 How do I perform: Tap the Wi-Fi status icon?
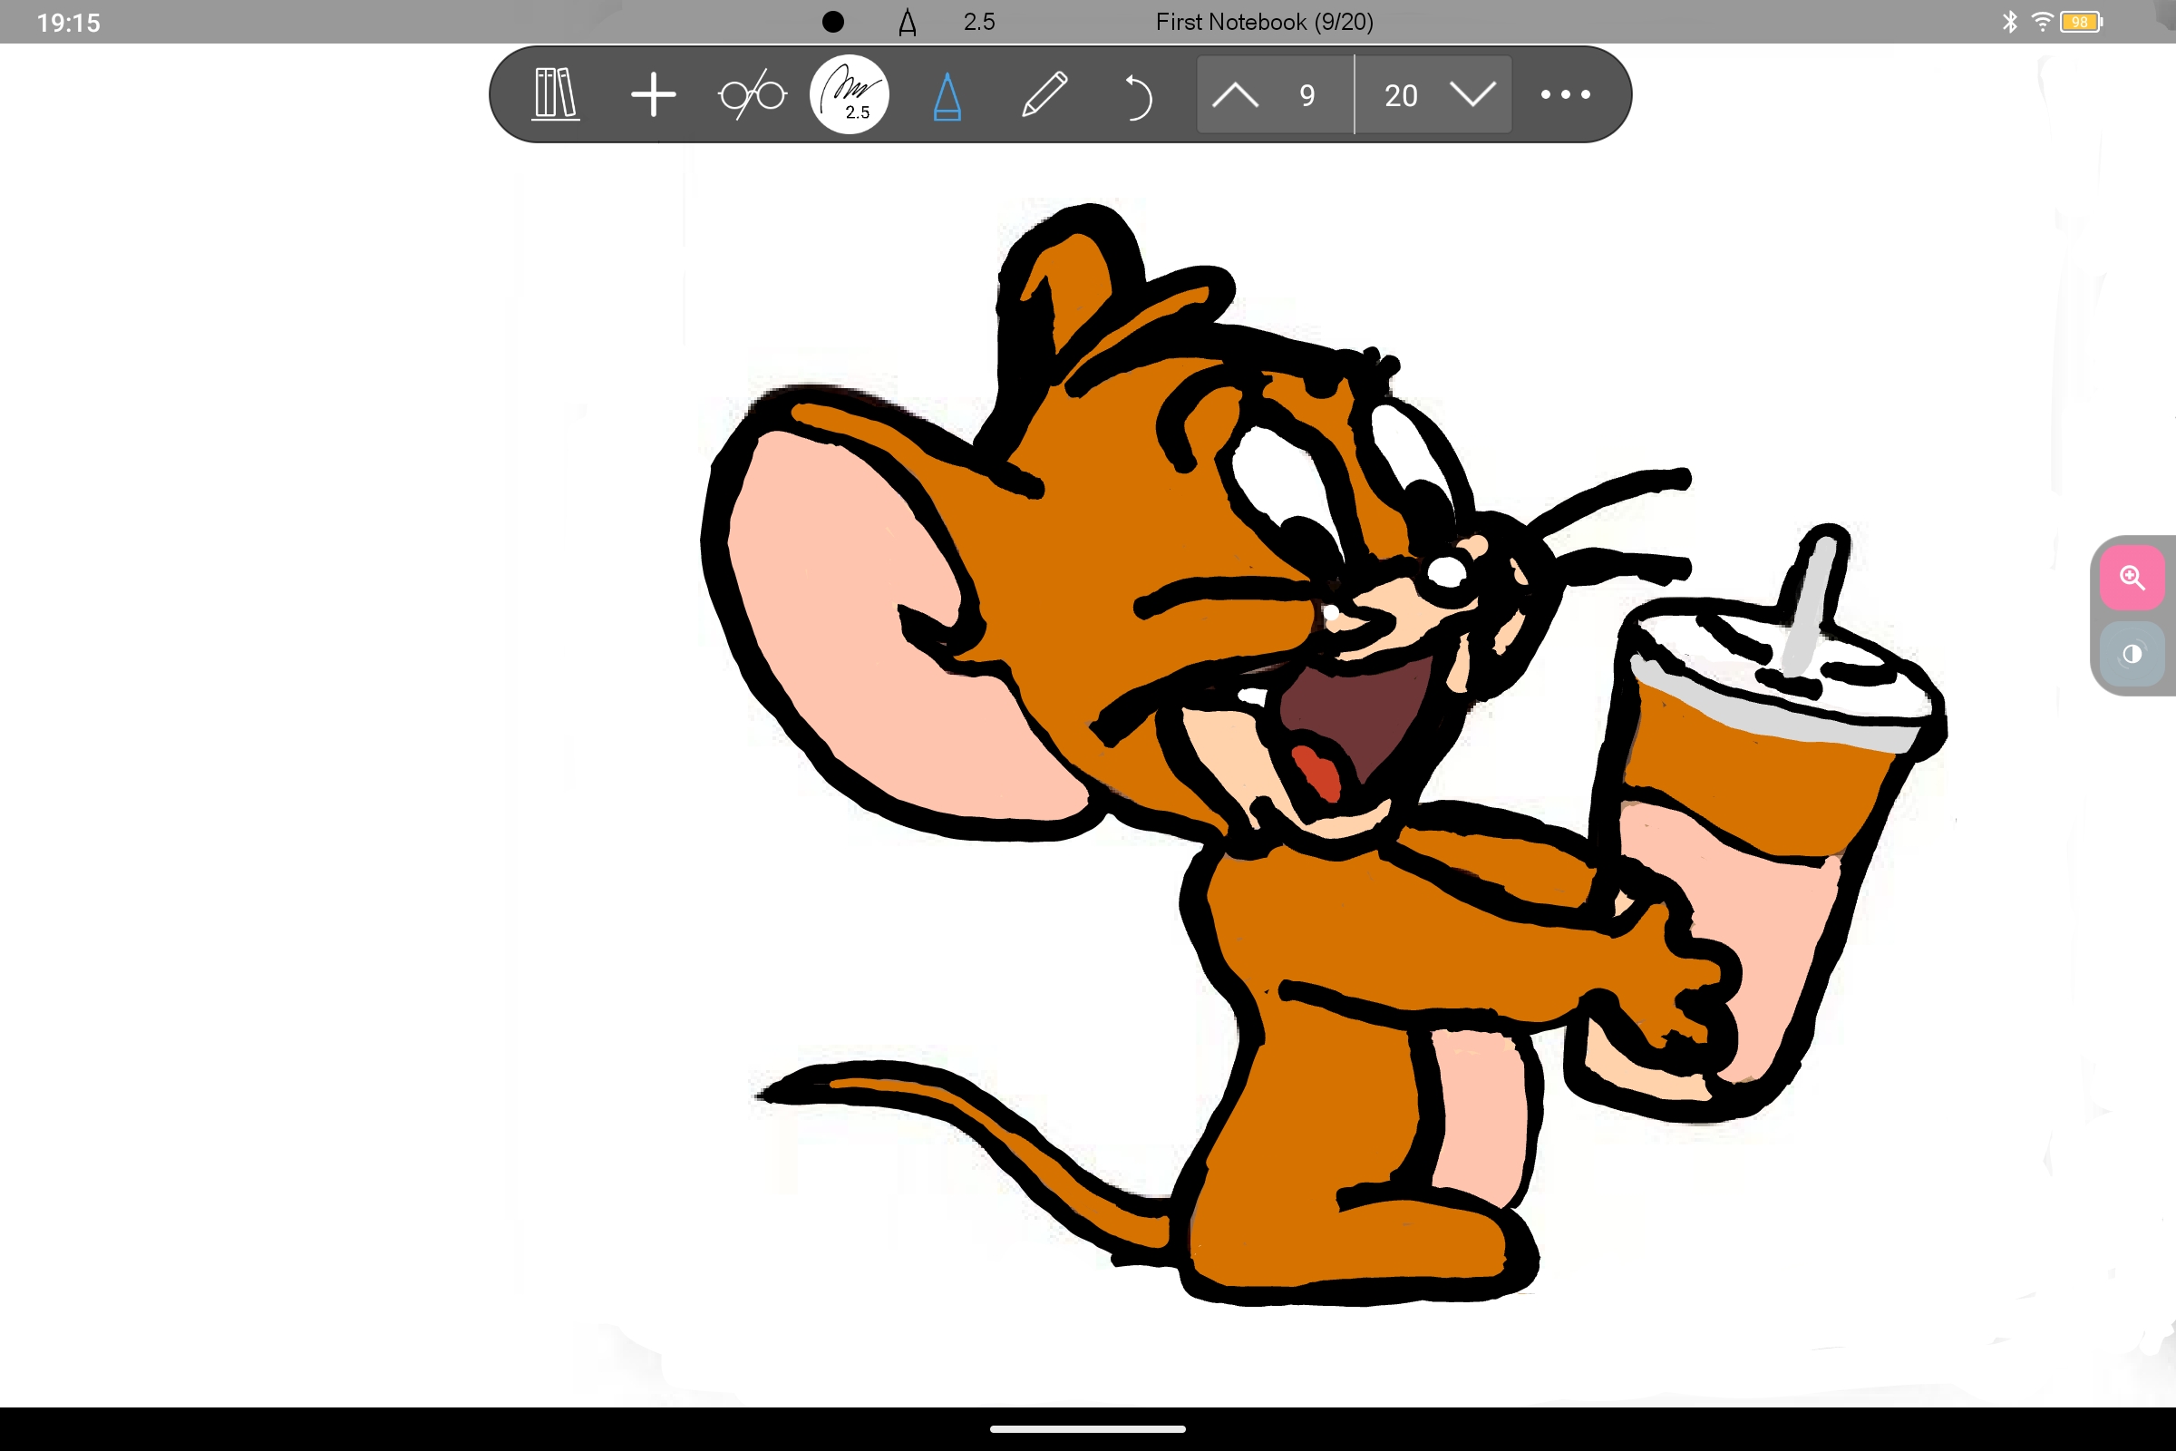(2041, 21)
